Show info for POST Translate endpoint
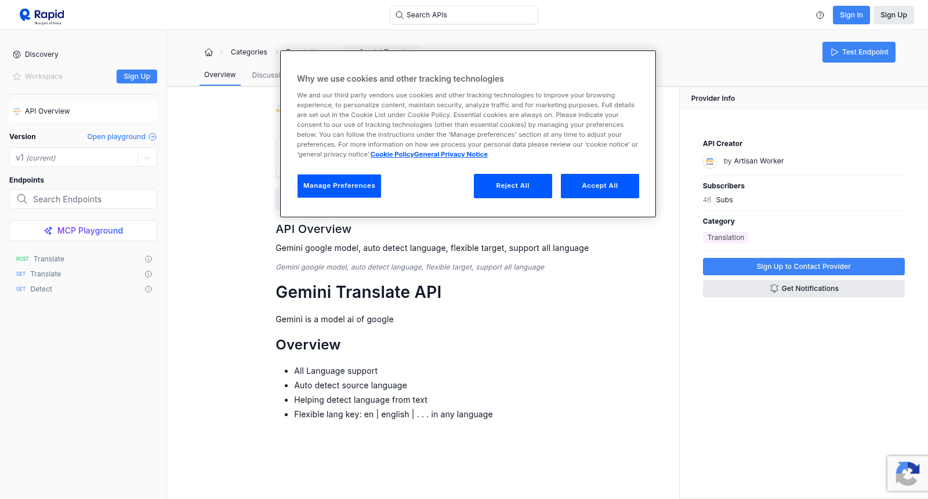This screenshot has width=928, height=499. coord(148,259)
